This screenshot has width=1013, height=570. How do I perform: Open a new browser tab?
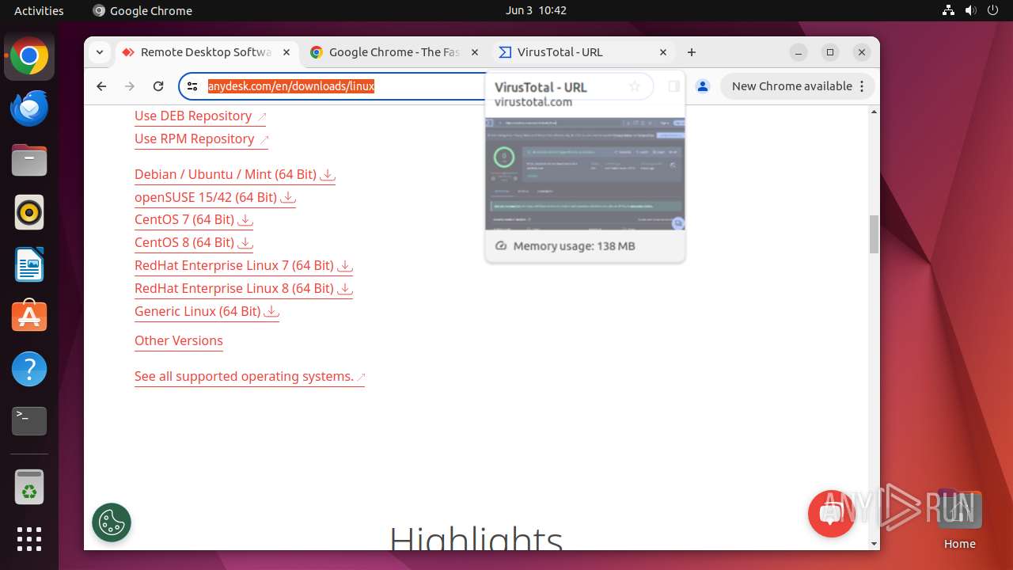click(692, 52)
